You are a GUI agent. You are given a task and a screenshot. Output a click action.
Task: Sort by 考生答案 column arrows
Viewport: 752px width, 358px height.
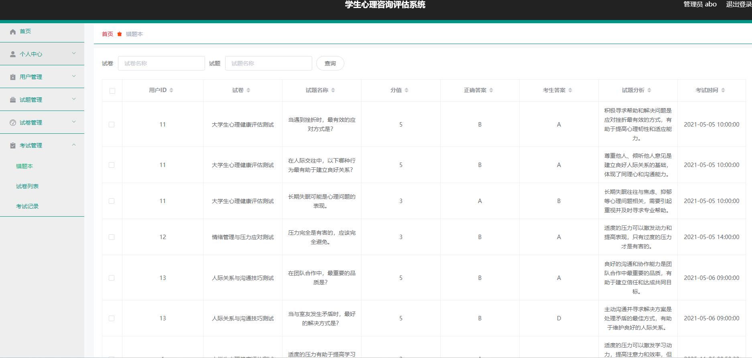[570, 90]
